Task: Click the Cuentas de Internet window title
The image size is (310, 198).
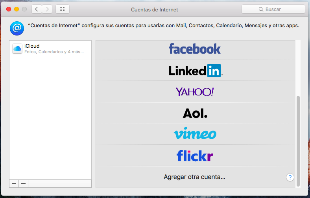Action: (154, 9)
